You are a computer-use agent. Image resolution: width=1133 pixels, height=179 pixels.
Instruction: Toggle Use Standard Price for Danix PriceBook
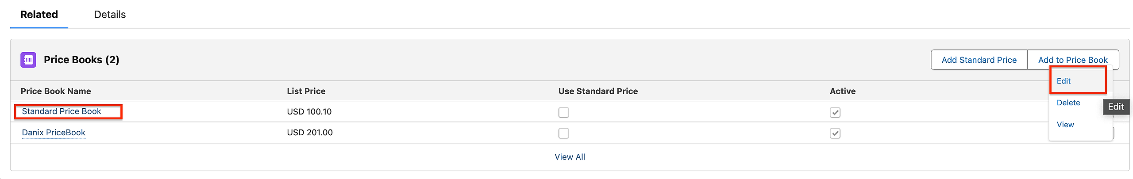(x=563, y=133)
